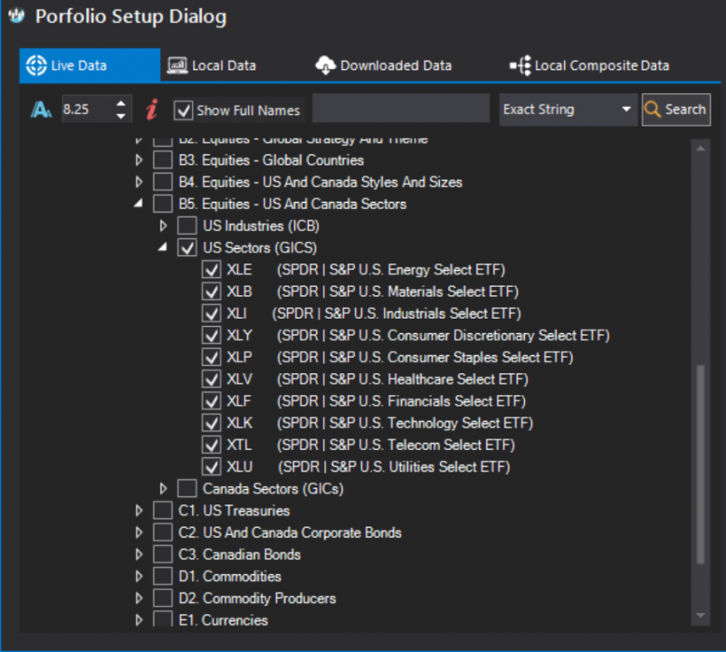Click the font size value field 8.25

coord(88,110)
